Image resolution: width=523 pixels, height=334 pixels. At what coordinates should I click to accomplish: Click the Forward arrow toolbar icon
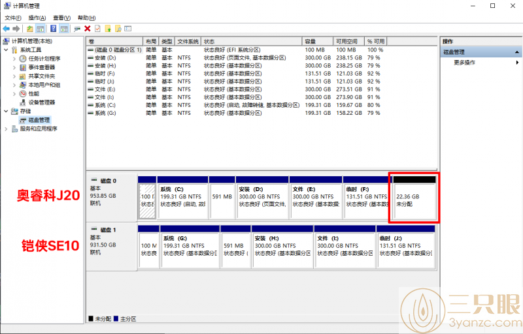coord(16,29)
